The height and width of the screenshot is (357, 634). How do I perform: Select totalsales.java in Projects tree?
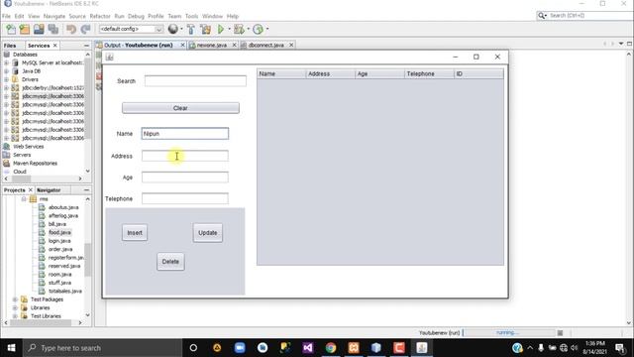pyautogui.click(x=65, y=291)
